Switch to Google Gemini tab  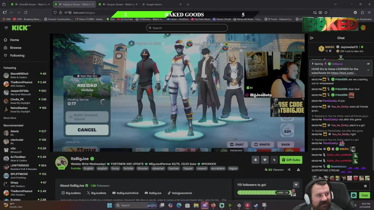tap(162, 4)
